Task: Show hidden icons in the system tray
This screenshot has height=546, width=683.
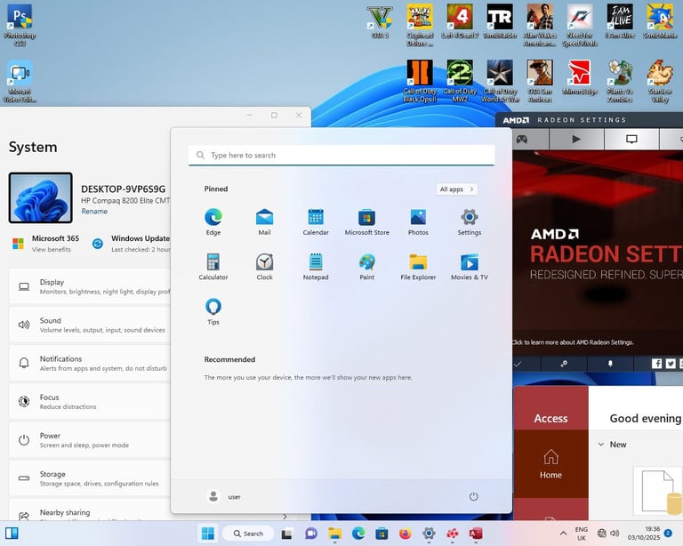Action: (563, 534)
